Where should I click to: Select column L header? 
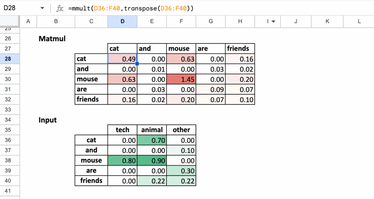pos(359,22)
